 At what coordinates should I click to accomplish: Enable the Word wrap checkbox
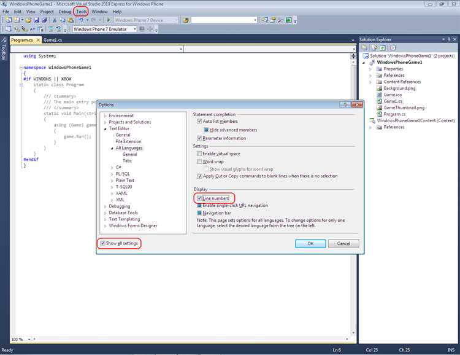point(199,162)
